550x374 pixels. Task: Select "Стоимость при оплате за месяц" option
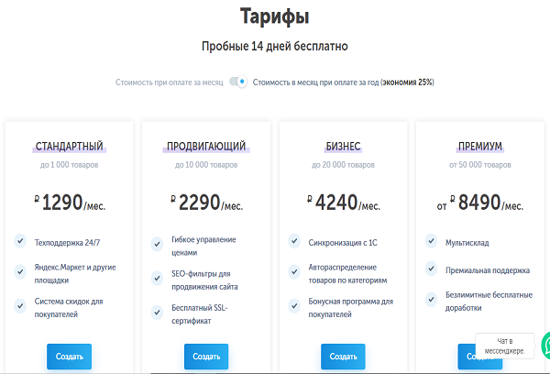click(x=170, y=82)
